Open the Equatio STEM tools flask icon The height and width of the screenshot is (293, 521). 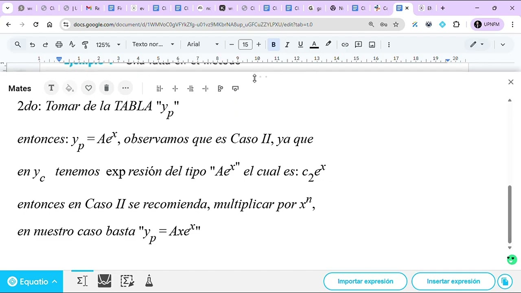pos(149,281)
